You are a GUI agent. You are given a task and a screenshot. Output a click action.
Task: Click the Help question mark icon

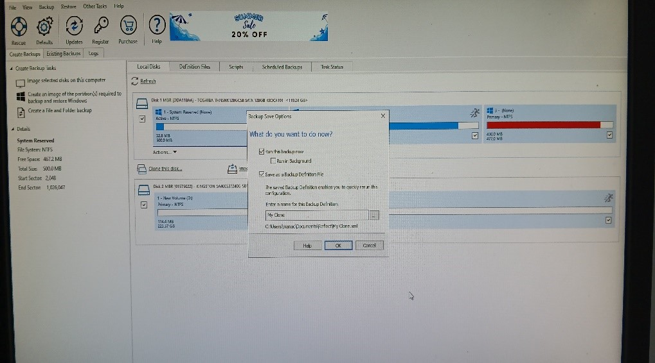coord(157,27)
